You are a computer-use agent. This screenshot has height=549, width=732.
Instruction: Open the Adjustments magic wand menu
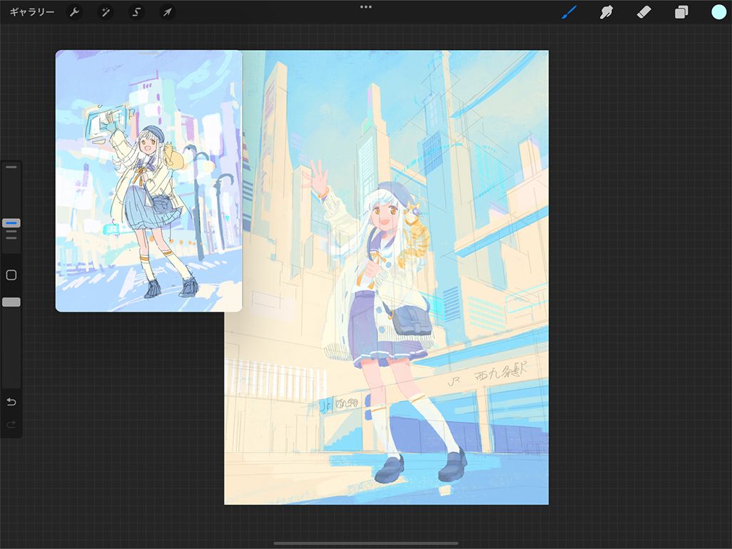click(x=105, y=12)
